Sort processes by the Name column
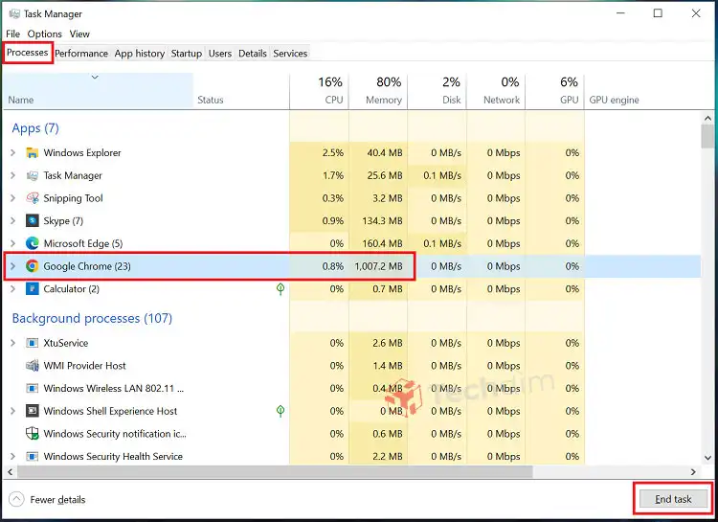Screen dimensions: 718x522 click(x=98, y=91)
